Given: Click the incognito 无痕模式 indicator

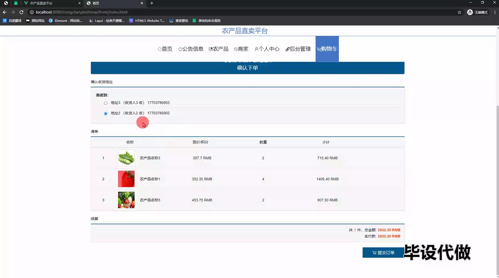Looking at the screenshot, I should click(x=477, y=12).
